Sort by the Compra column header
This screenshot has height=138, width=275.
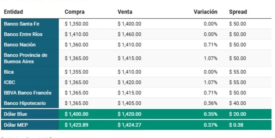[x=75, y=12]
